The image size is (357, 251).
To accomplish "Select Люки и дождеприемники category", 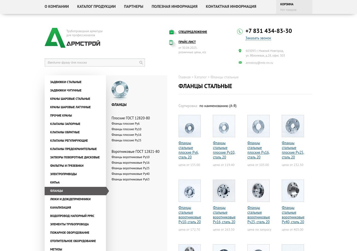I will pyautogui.click(x=75, y=199).
